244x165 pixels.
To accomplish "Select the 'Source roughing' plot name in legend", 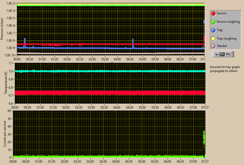I will (228, 22).
